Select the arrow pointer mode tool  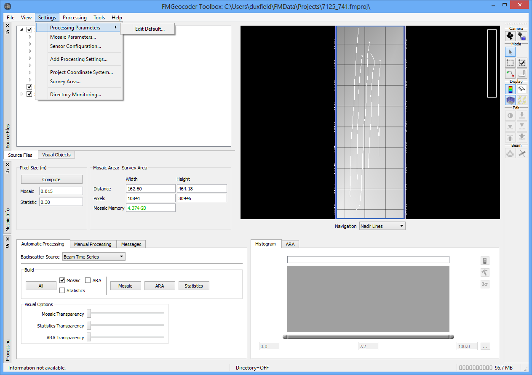(x=511, y=52)
